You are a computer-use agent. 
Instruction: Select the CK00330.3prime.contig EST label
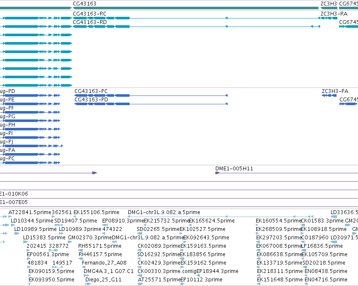[x=167, y=271]
